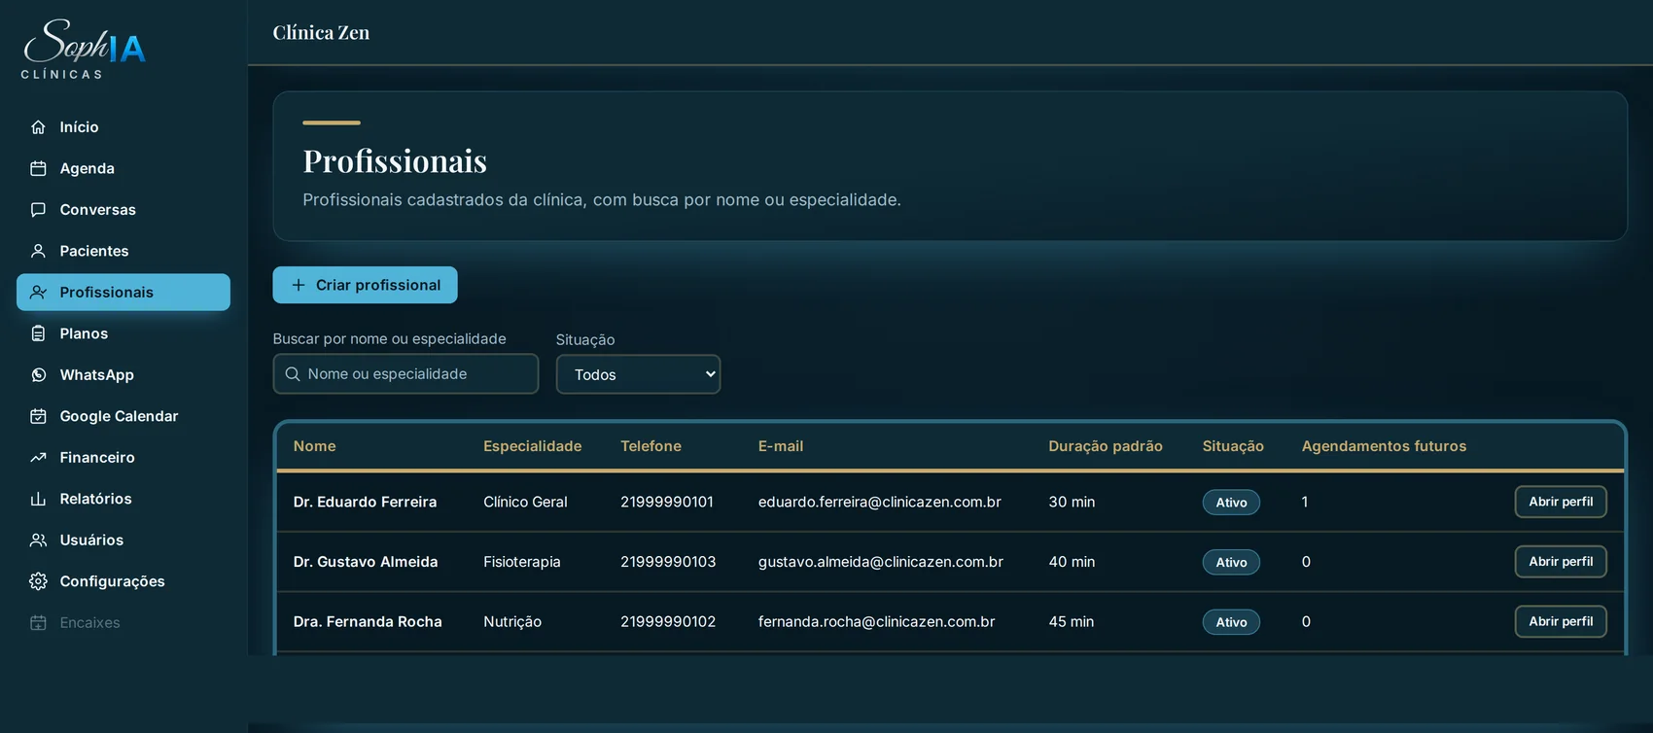
Task: Click the name Dra. Fernanda Rocha
Action: tap(368, 621)
